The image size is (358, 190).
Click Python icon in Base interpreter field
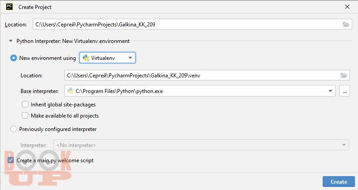tap(70, 91)
